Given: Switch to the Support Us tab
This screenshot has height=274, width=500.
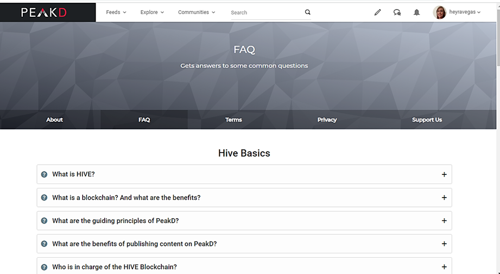Looking at the screenshot, I should [427, 120].
